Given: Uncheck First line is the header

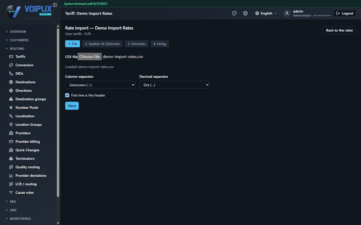Looking at the screenshot, I should point(67,95).
